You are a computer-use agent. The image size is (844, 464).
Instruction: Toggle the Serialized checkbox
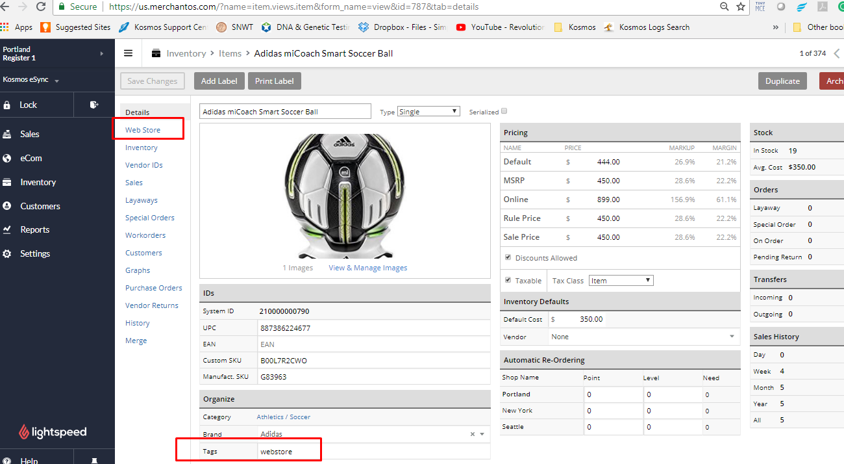[504, 111]
